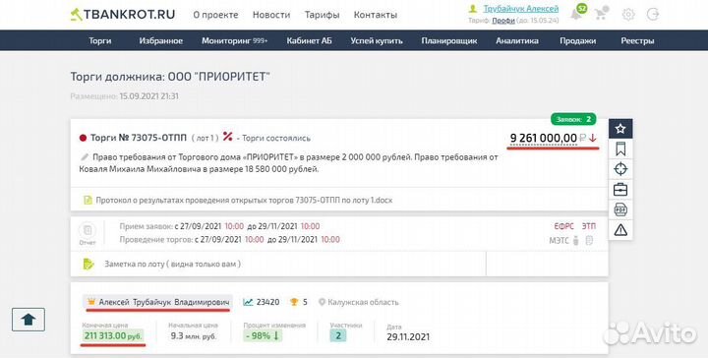Open the settings gear icon
This screenshot has width=708, height=358.
(x=628, y=15)
